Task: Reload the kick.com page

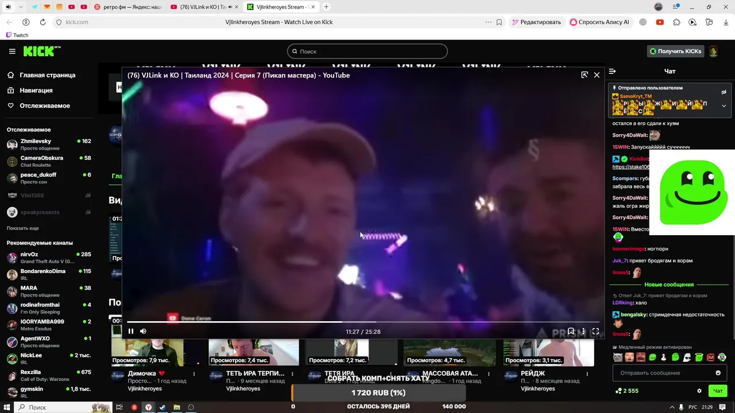Action: click(x=42, y=22)
